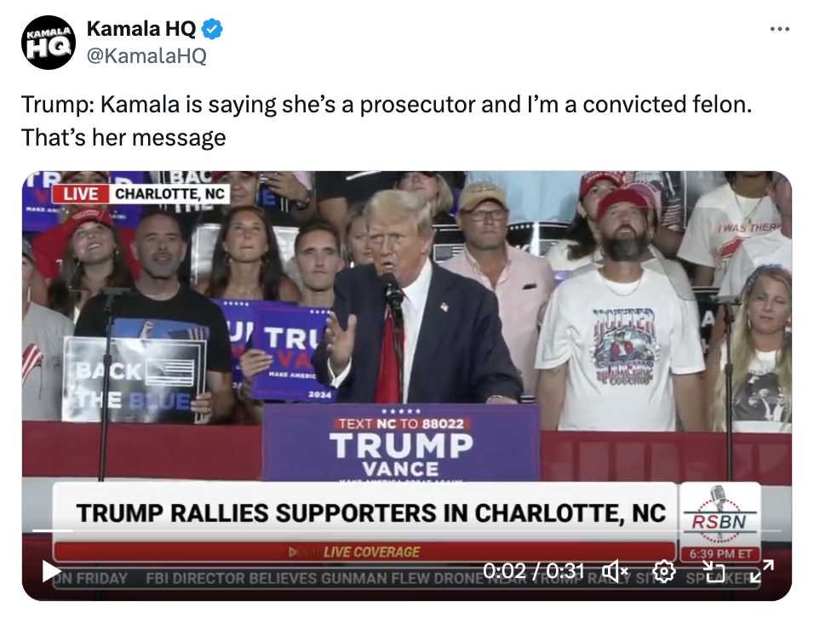Click the video progress bar
This screenshot has height=618, width=814.
pos(406,530)
